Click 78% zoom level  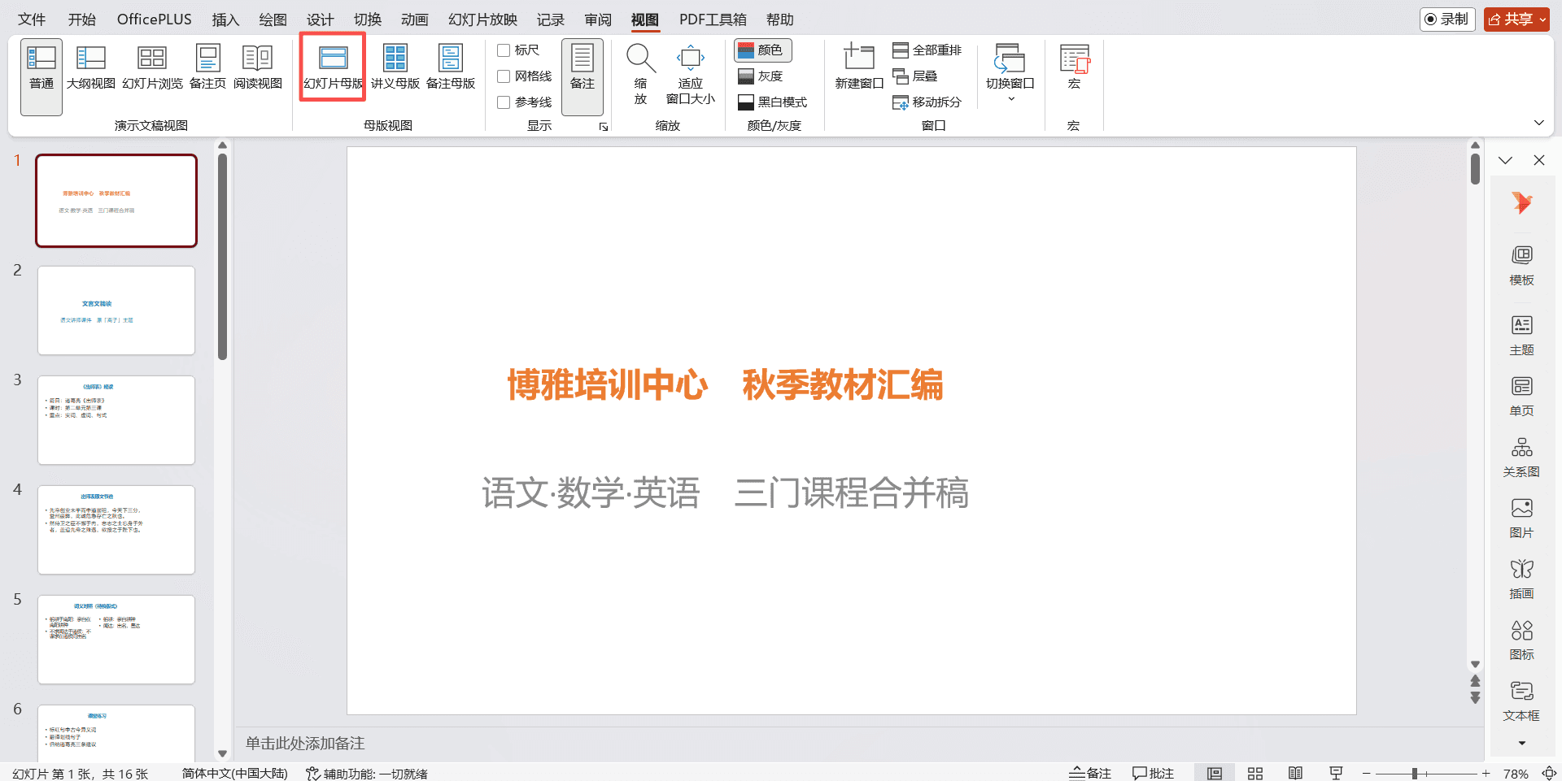pos(1516,774)
